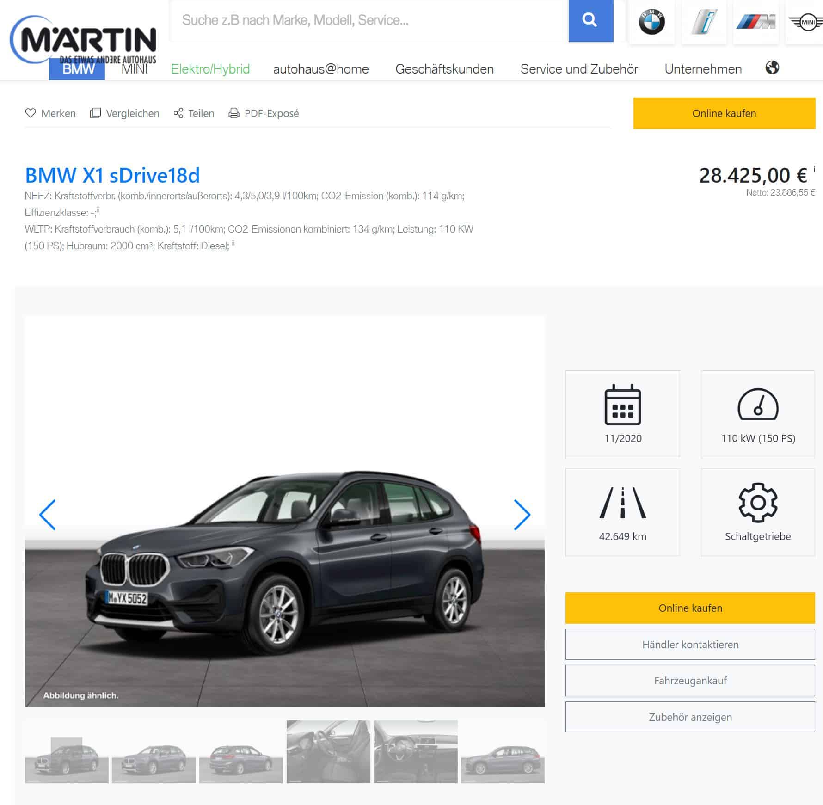This screenshot has height=805, width=823.
Task: Show next car image with right arrow
Action: [522, 515]
